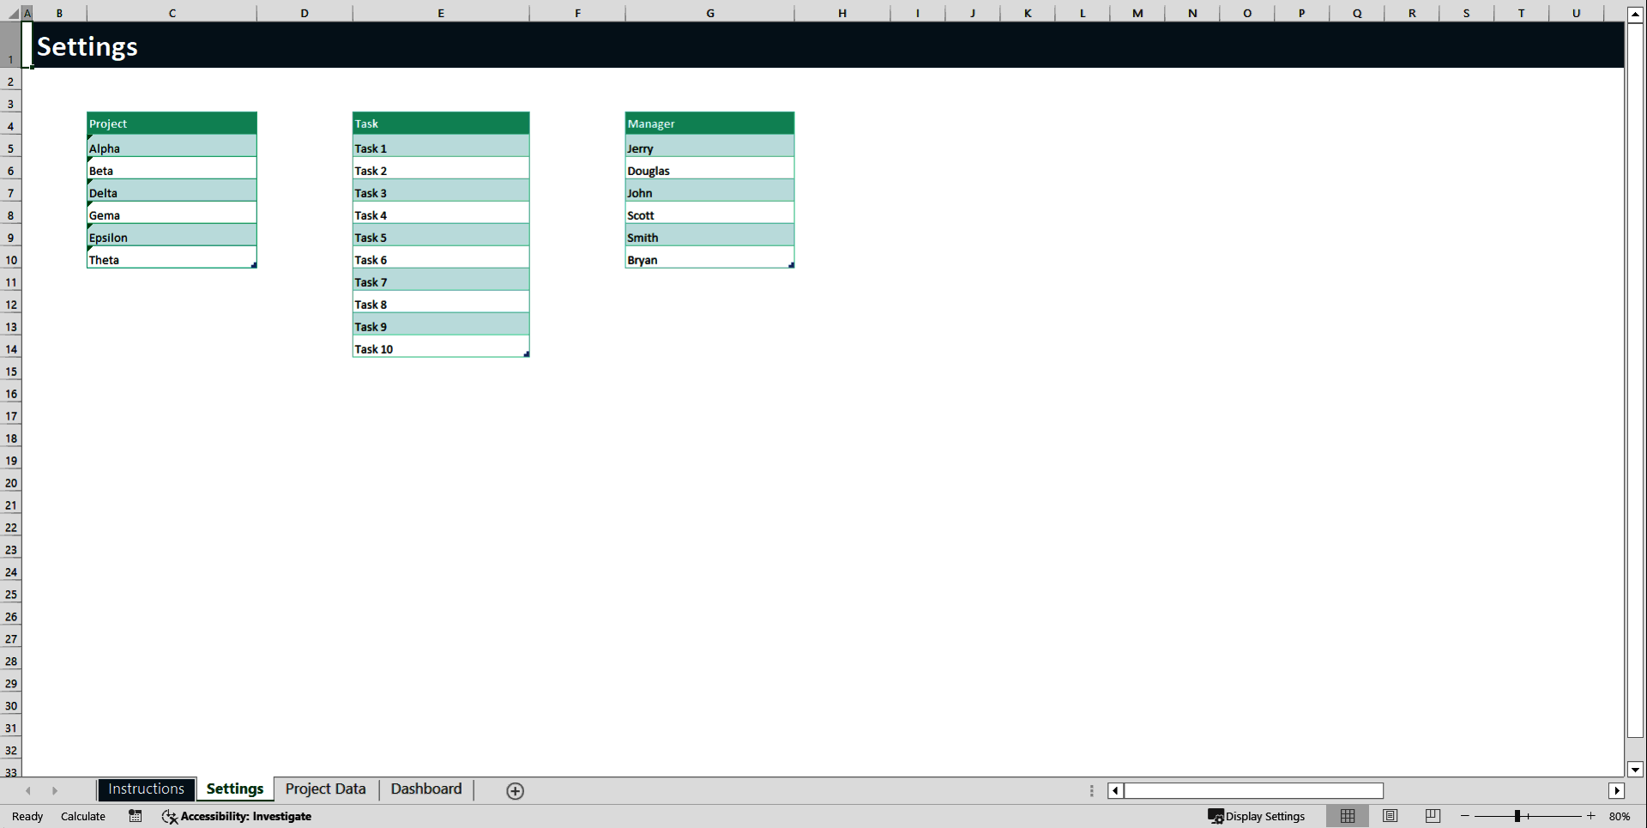Click the macro recording icon in status bar
Viewport: 1647px width, 828px height.
click(135, 816)
